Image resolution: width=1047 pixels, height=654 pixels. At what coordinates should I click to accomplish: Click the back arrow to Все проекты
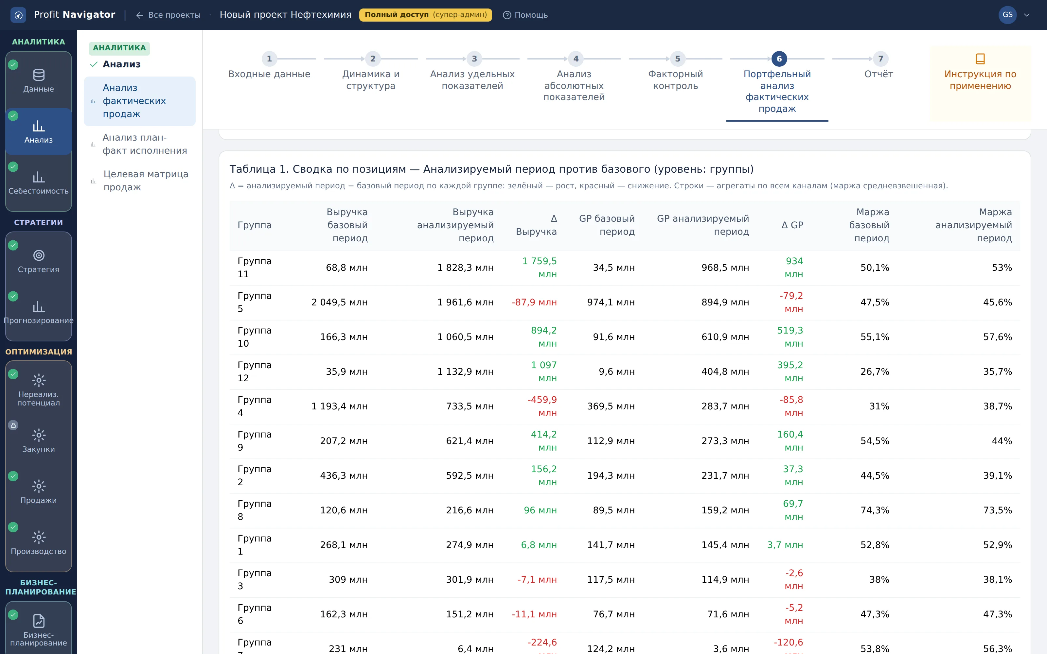(x=139, y=15)
